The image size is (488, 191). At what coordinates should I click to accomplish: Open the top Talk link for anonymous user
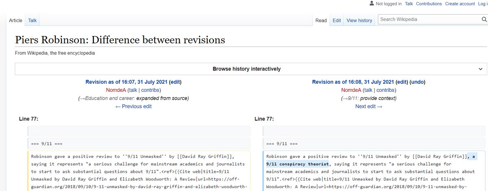[409, 4]
